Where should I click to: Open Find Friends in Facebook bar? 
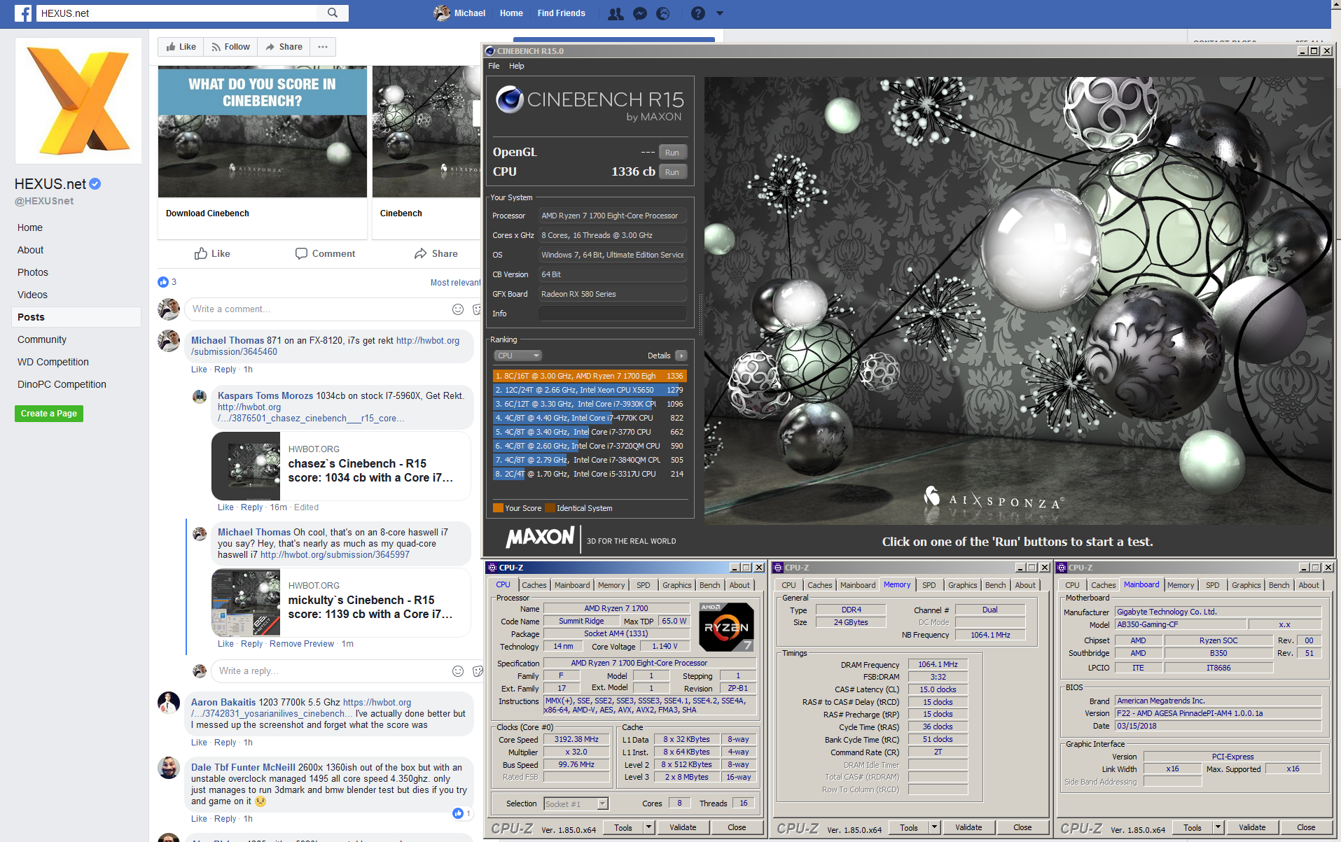(561, 13)
